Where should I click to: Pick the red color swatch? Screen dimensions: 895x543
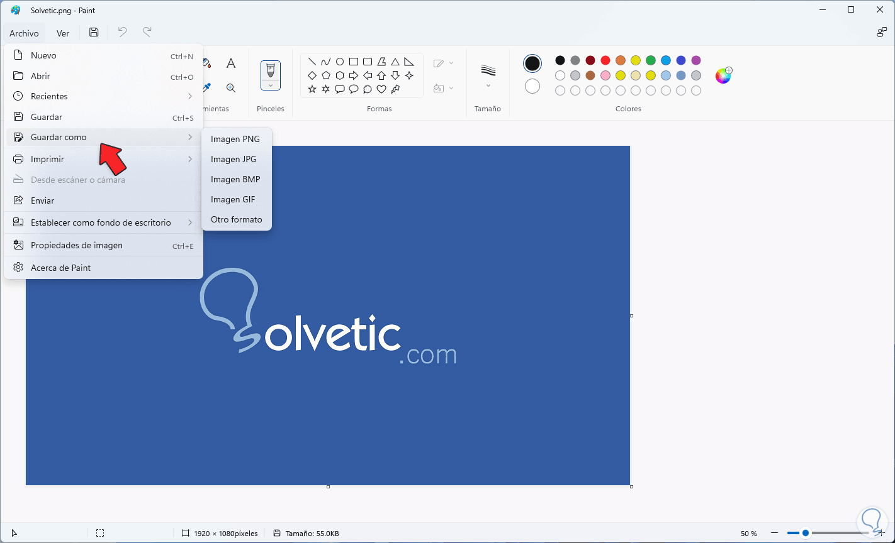point(605,60)
